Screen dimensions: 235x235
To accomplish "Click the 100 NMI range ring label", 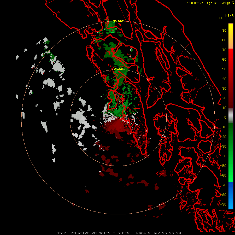I will click(x=118, y=21).
